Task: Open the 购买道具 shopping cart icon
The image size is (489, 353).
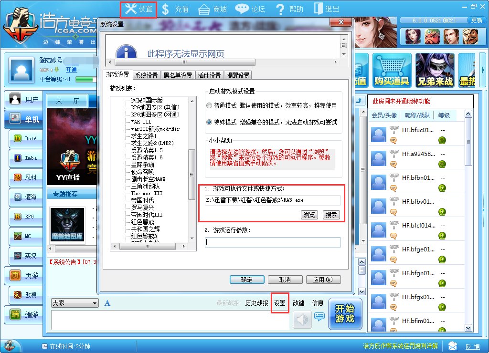Action: coord(392,70)
